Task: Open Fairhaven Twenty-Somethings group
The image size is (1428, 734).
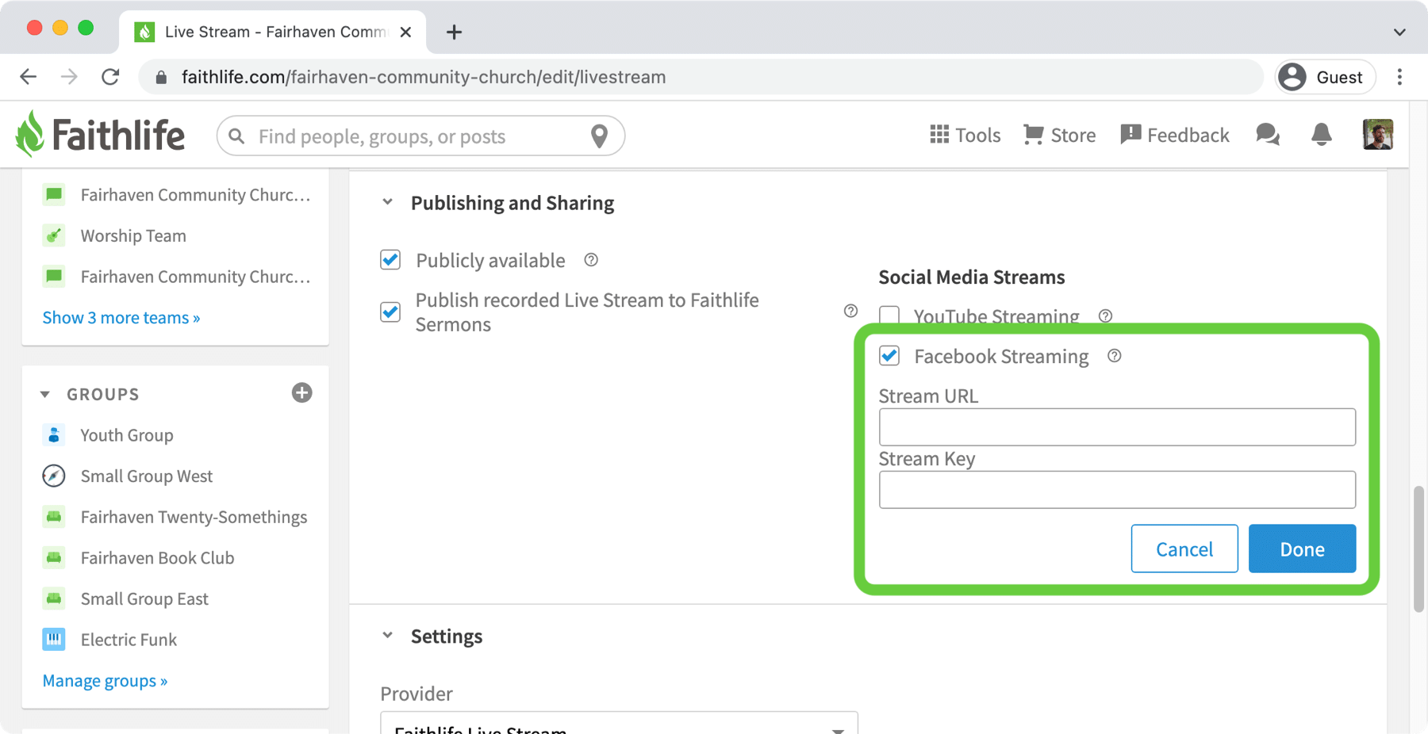Action: [194, 517]
